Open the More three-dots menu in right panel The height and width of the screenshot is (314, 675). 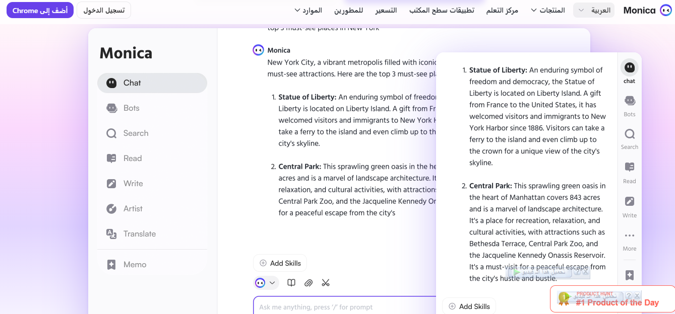coord(629,239)
